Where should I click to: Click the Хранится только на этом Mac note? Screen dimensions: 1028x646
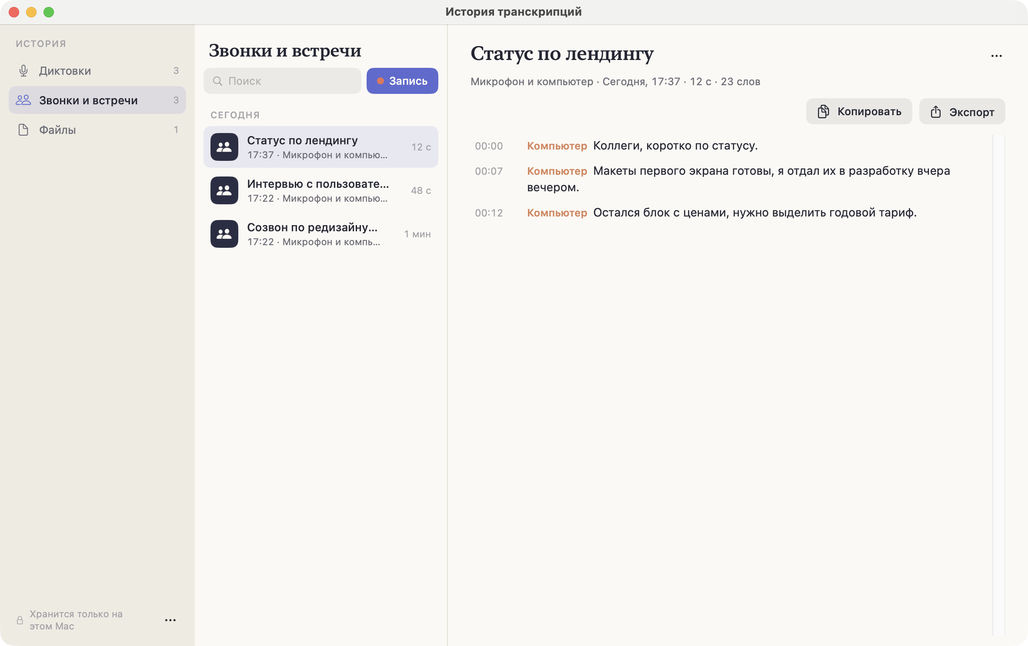[x=76, y=620]
